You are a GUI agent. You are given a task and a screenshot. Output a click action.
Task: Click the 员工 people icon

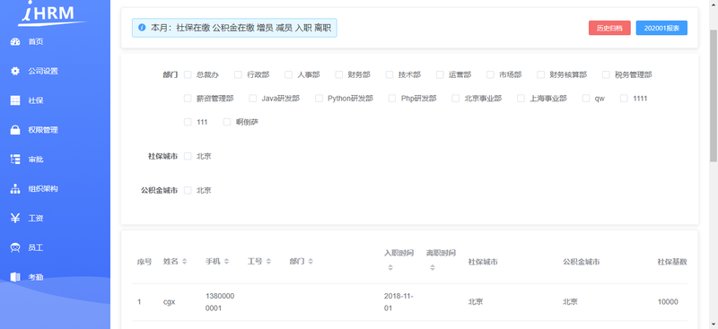(x=15, y=247)
